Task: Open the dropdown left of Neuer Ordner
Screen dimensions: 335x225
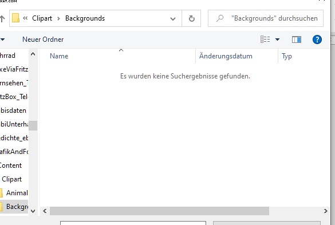Action: click(2, 40)
